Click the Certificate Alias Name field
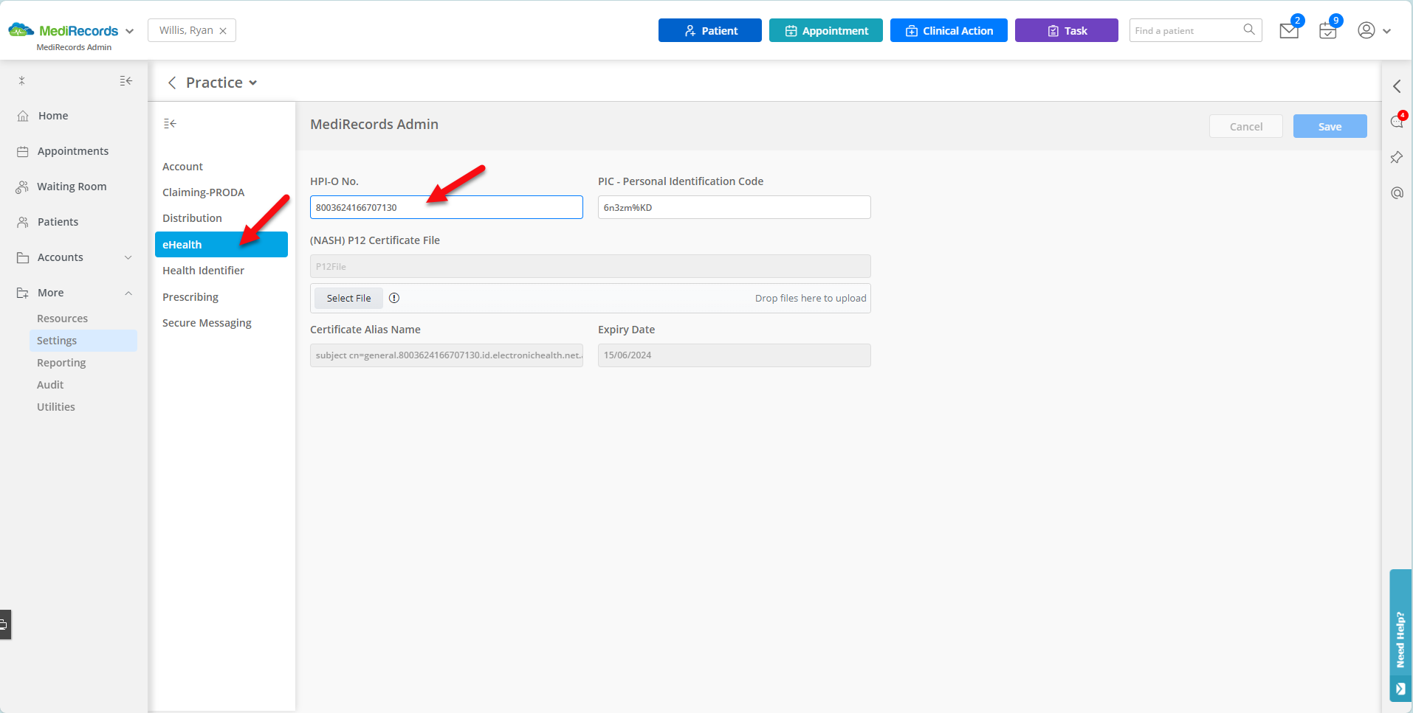Viewport: 1413px width, 713px height. tap(447, 355)
